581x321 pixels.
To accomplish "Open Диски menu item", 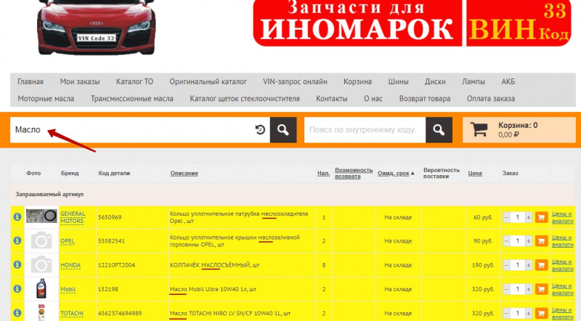I will point(435,81).
